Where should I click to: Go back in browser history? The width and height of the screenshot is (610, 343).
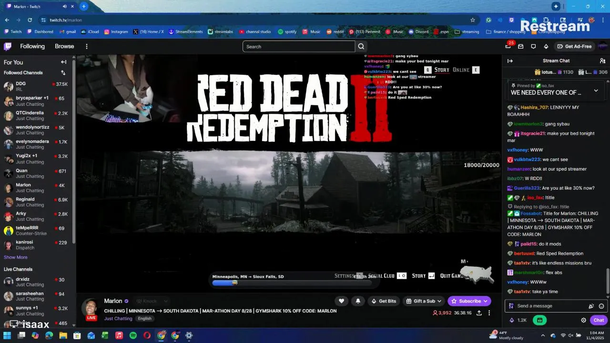(7, 20)
